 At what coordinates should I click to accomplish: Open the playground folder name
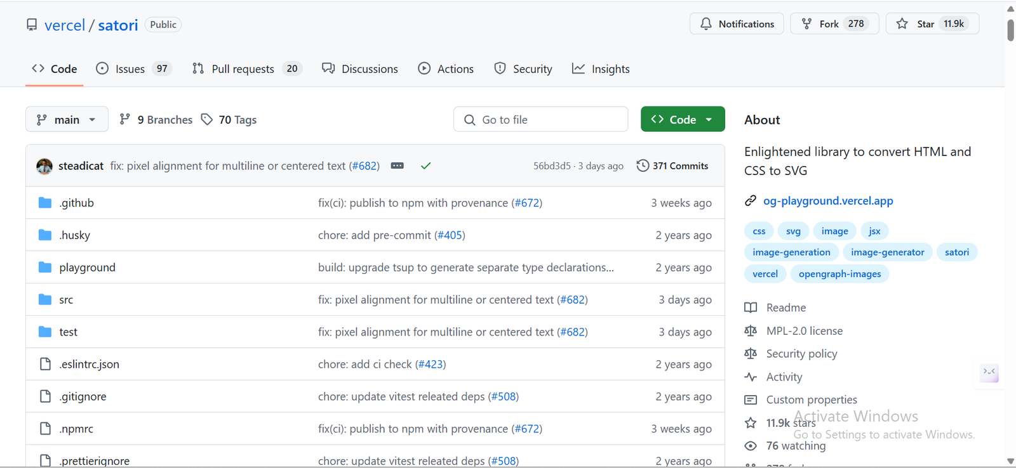88,268
